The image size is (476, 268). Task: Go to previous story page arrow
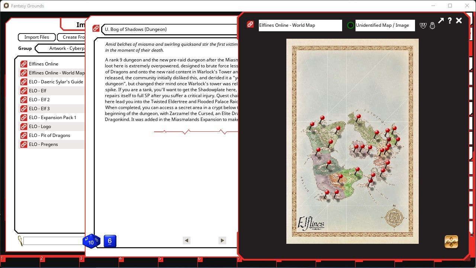(187, 240)
